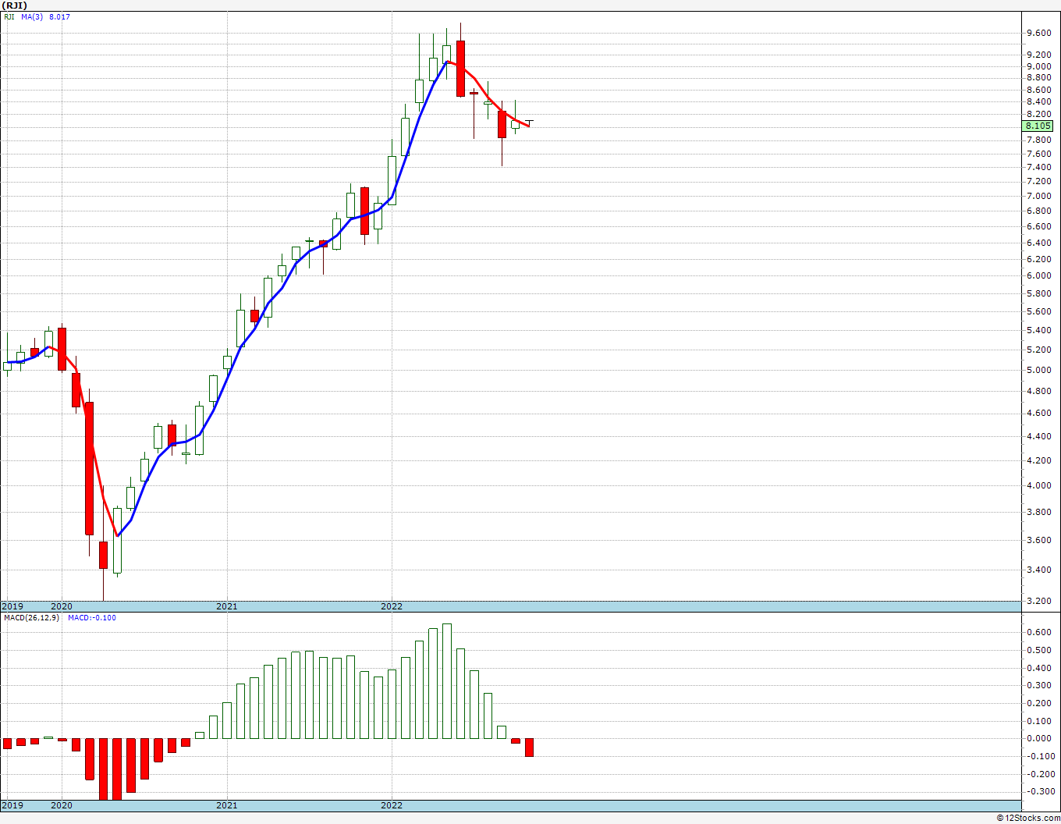Click the 6.000 price axis label
Image resolution: width=1061 pixels, height=824 pixels.
(1038, 275)
